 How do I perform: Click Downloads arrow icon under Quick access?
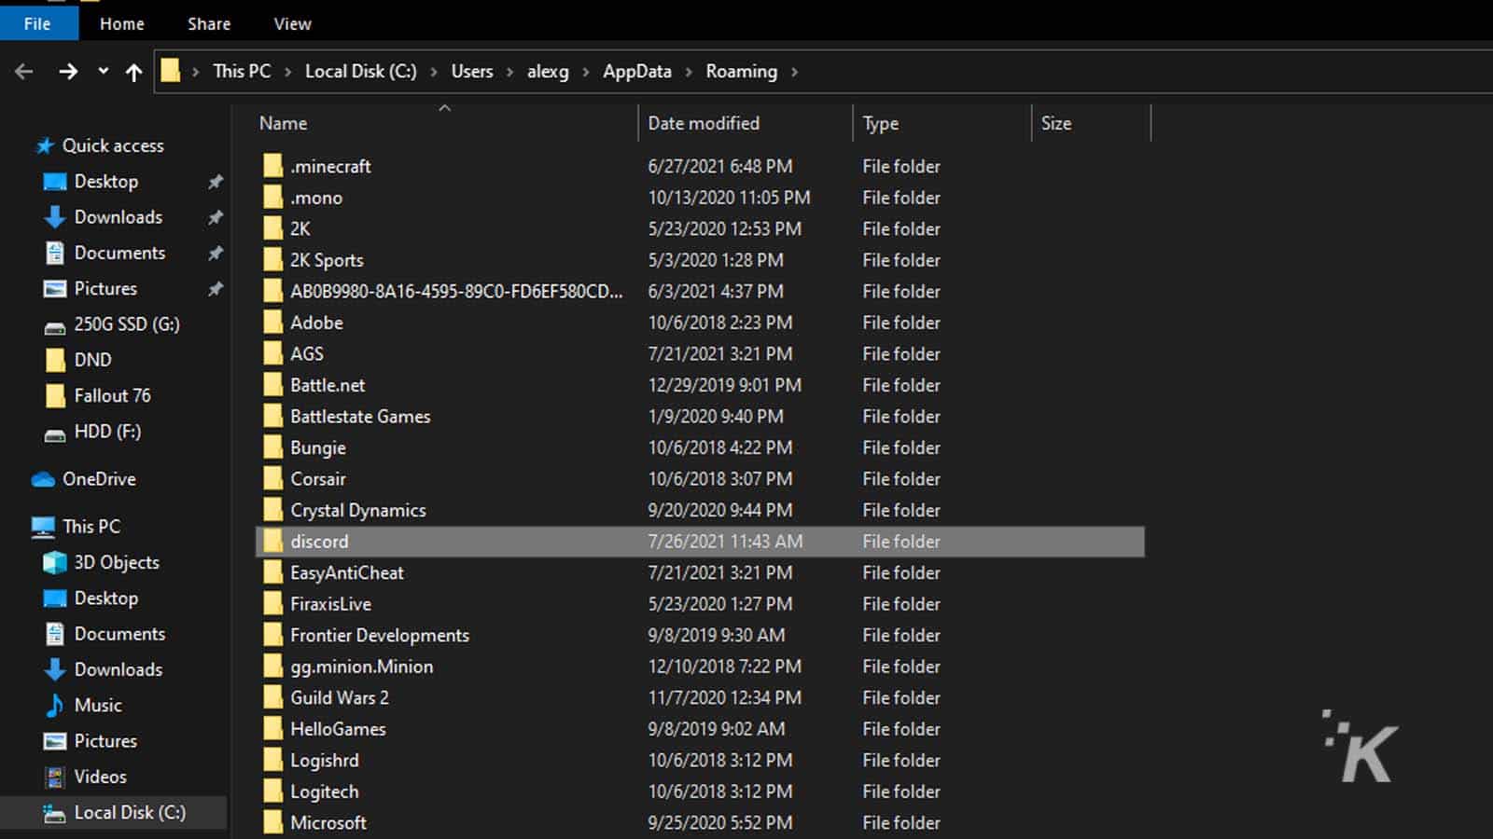coord(55,217)
